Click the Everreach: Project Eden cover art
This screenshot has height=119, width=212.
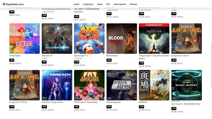coord(57,85)
